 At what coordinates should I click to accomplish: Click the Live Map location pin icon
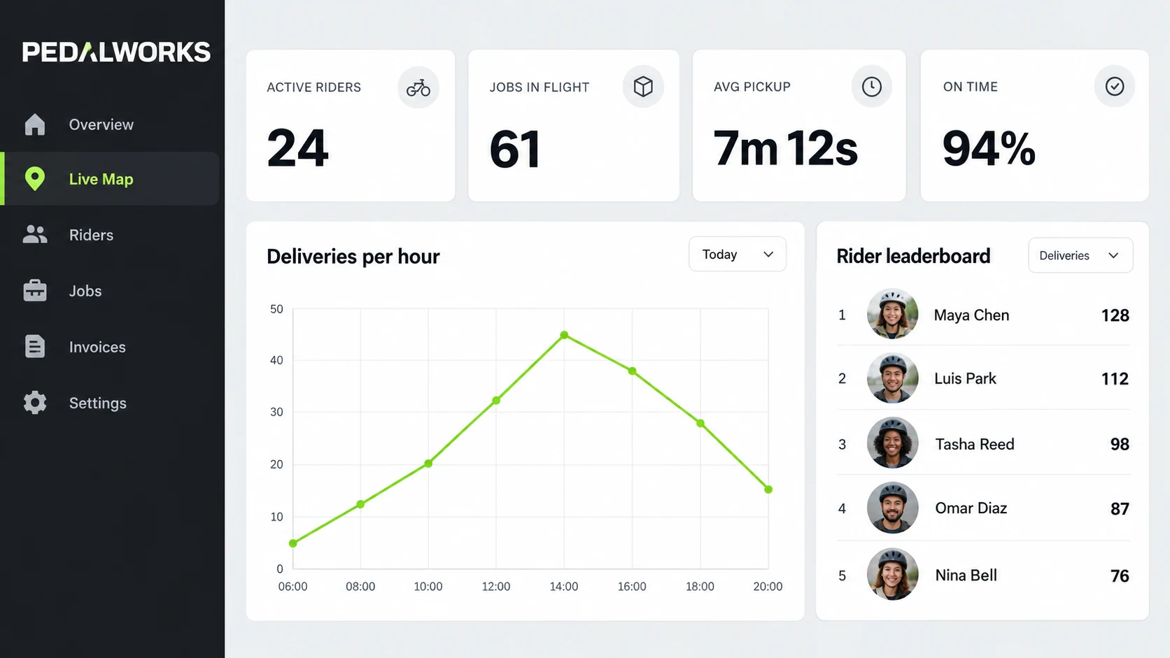[x=35, y=179]
